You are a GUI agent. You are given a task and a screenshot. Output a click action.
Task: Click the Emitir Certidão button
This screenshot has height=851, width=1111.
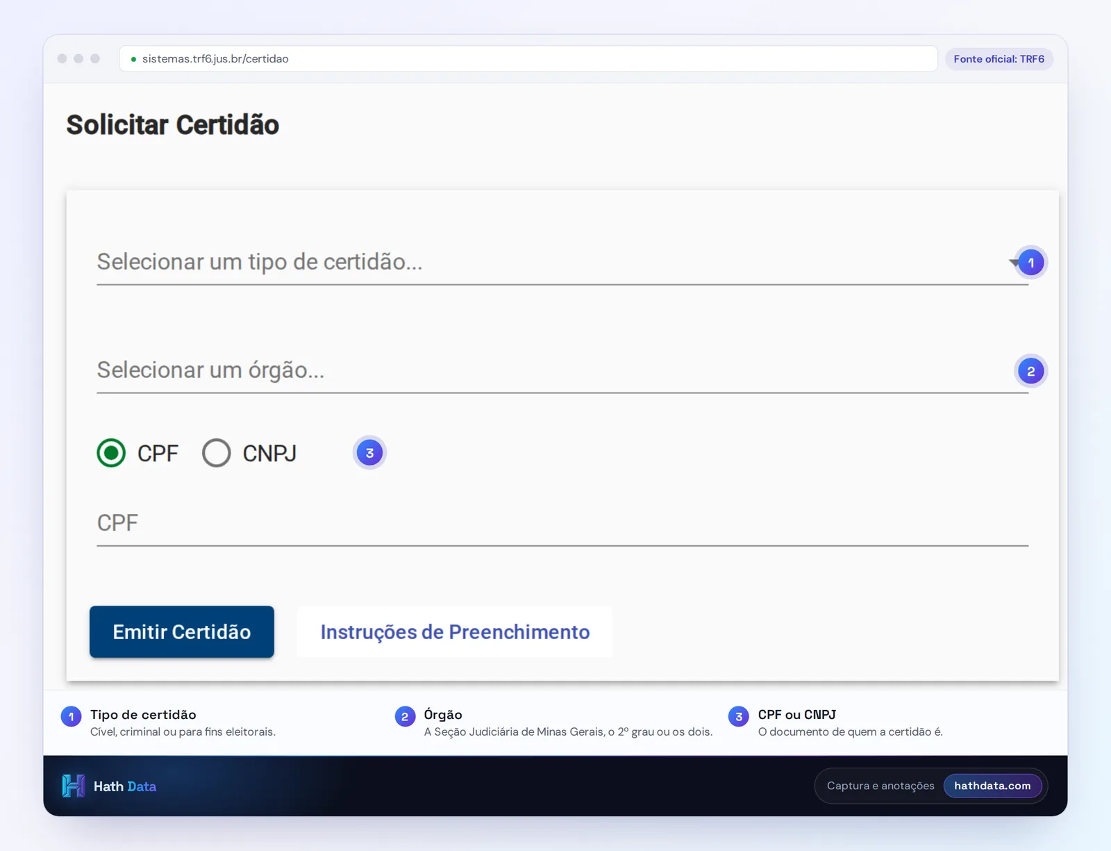[x=182, y=631]
